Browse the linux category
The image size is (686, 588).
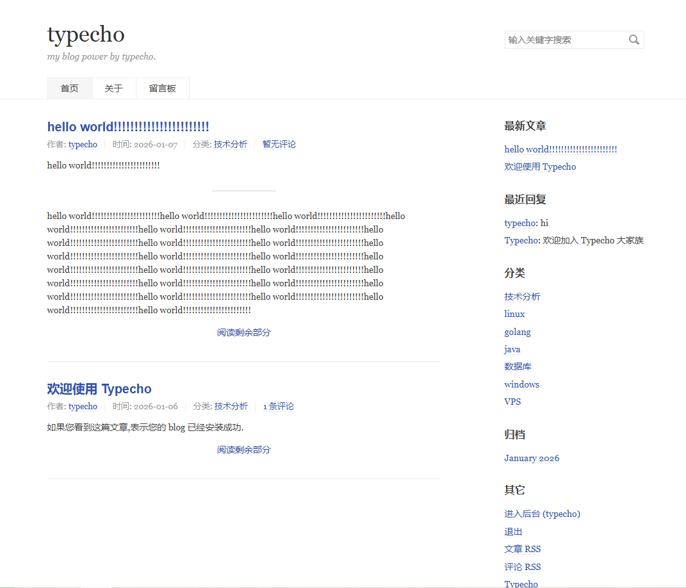(514, 314)
